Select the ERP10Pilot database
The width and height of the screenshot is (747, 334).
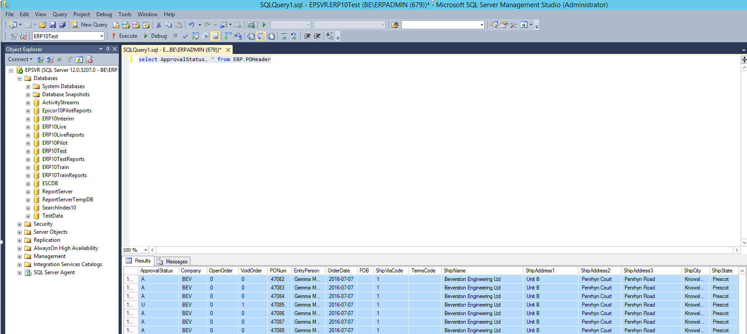point(55,143)
